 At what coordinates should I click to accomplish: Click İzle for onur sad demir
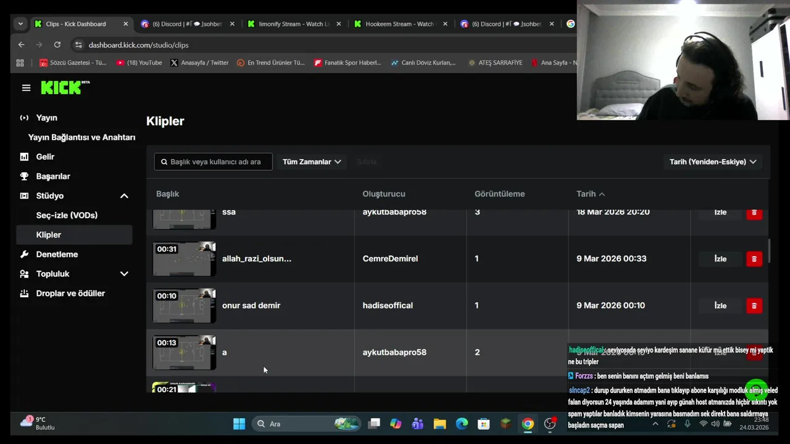(720, 306)
